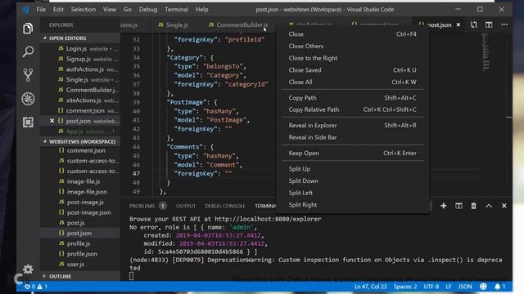Click Spaces: 2 indentation setting

click(x=405, y=287)
